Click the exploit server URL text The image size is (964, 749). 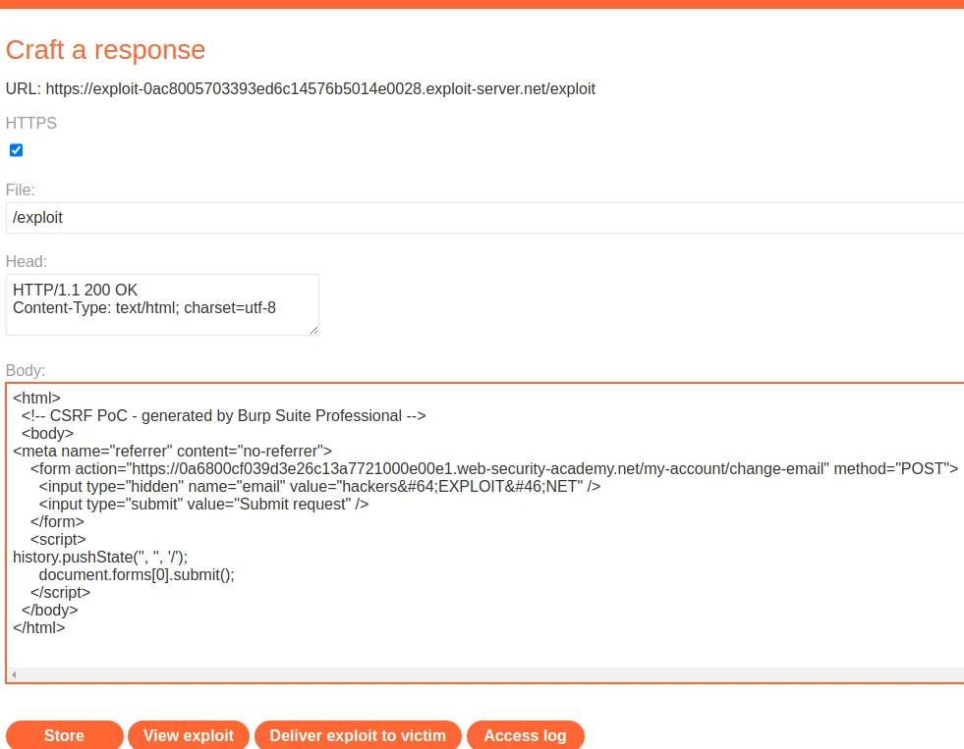click(320, 89)
